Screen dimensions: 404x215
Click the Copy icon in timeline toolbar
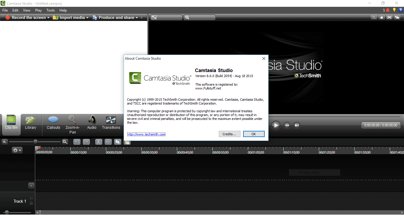(x=118, y=142)
